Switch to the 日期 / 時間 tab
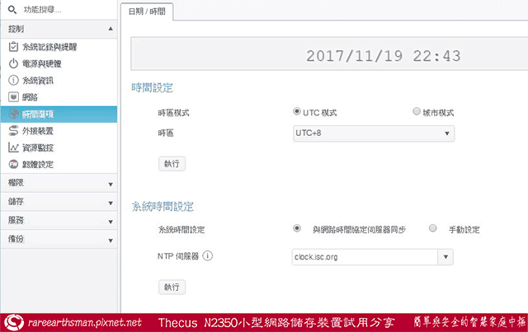 click(147, 12)
